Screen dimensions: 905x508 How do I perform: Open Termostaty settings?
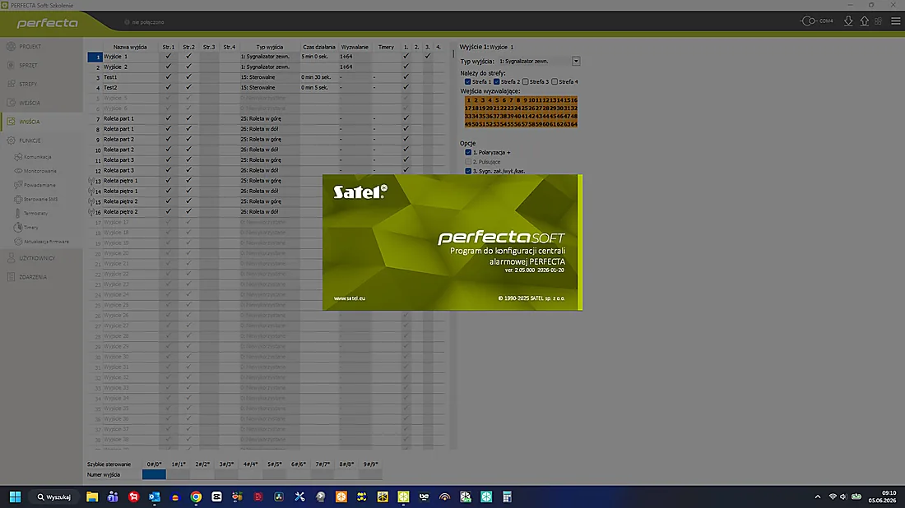pyautogui.click(x=35, y=214)
